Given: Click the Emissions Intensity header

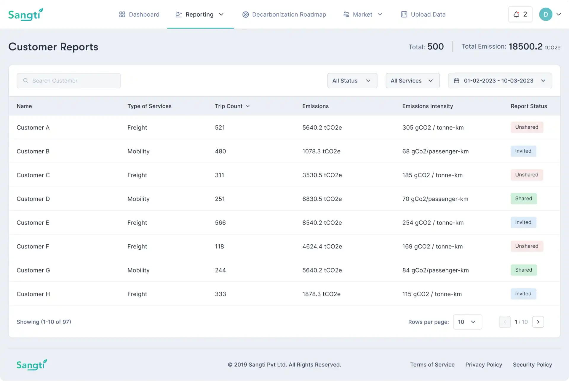Looking at the screenshot, I should (428, 106).
